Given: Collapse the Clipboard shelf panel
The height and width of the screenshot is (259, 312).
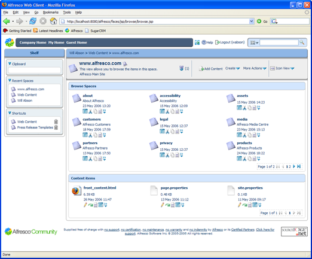Looking at the screenshot, I should (x=10, y=64).
